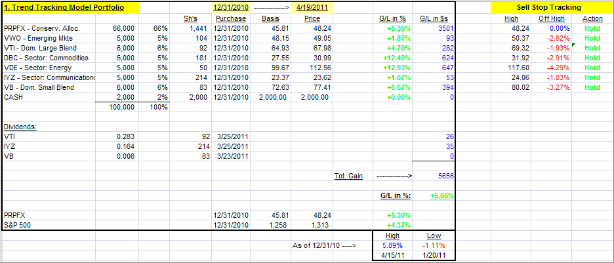Click the +12.93% gain cell for VDE
Image resolution: width=614 pixels, height=263 pixels.
[393, 68]
